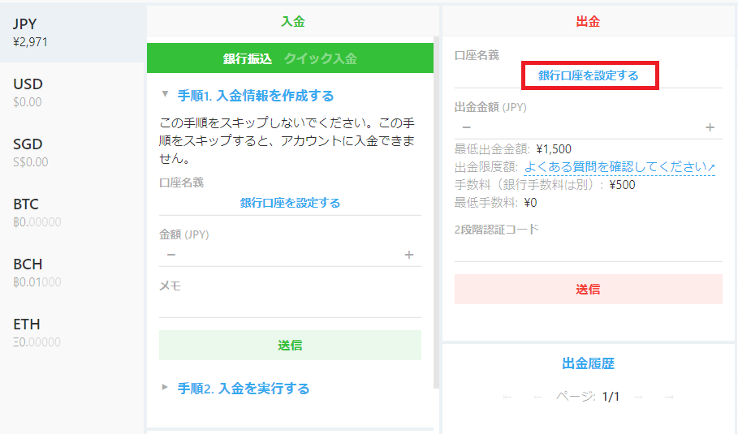
Task: Select the USD account in sidebar
Action: (x=72, y=92)
